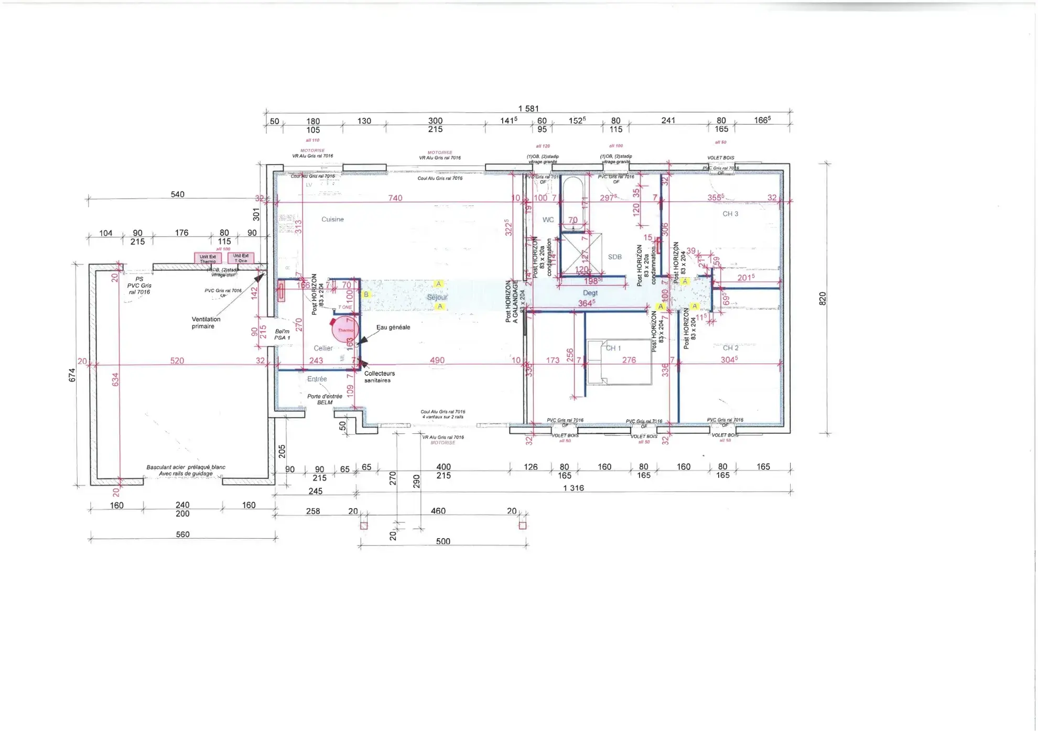This screenshot has width=1038, height=733.
Task: Select the yellow B marker near Séjour
Action: pos(366,294)
